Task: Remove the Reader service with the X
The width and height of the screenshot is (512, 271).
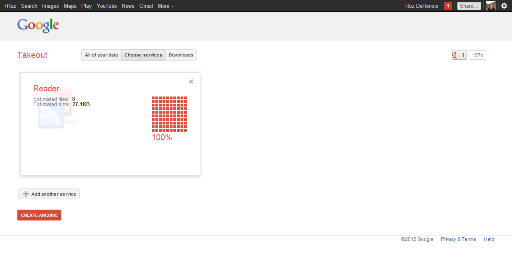Action: pos(191,81)
